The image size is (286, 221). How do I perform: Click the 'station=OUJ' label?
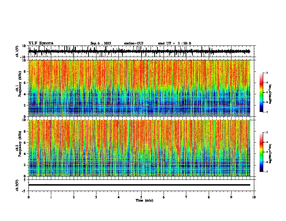tap(134, 43)
